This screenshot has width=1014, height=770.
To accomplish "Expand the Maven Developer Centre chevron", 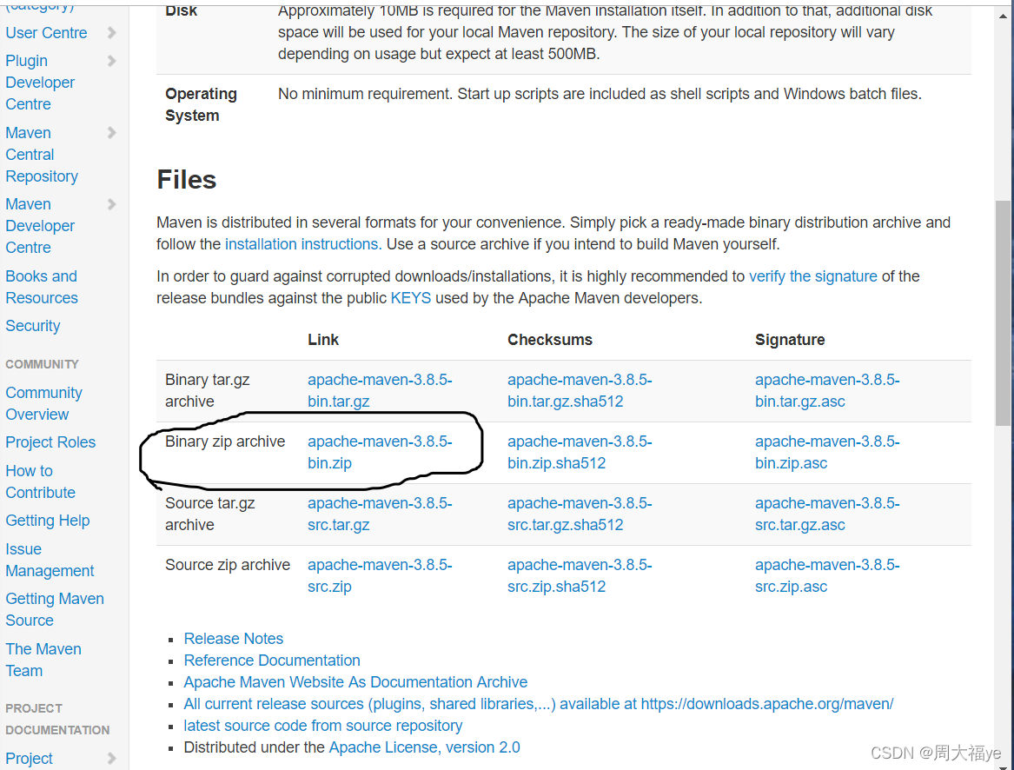I will [111, 204].
